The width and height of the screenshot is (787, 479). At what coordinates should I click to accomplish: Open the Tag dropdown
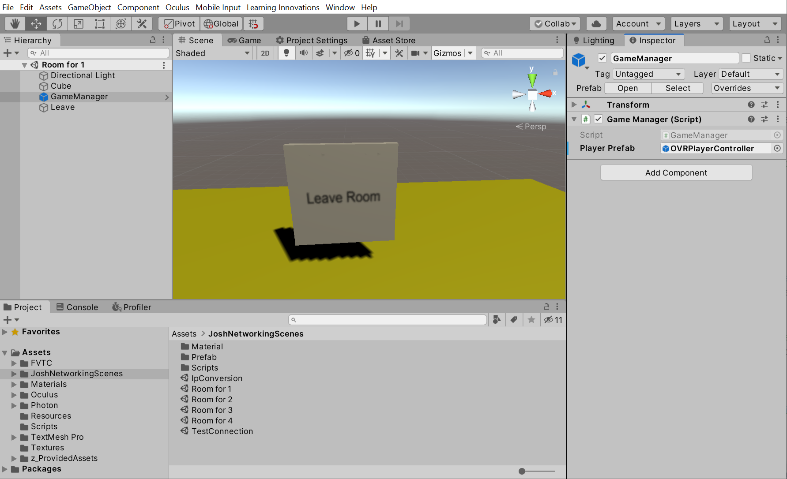pos(648,74)
